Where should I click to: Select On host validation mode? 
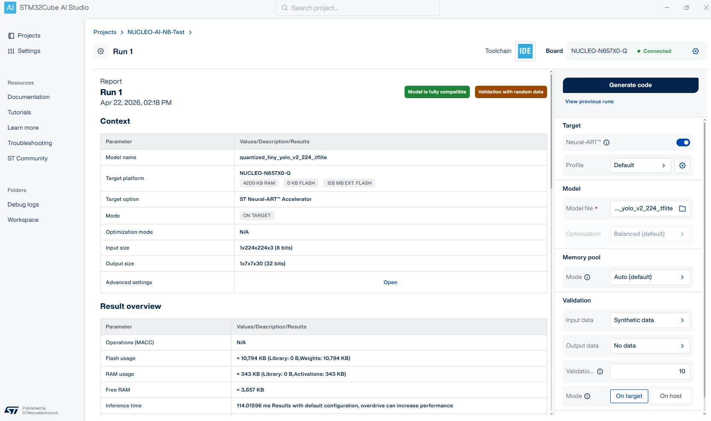671,396
